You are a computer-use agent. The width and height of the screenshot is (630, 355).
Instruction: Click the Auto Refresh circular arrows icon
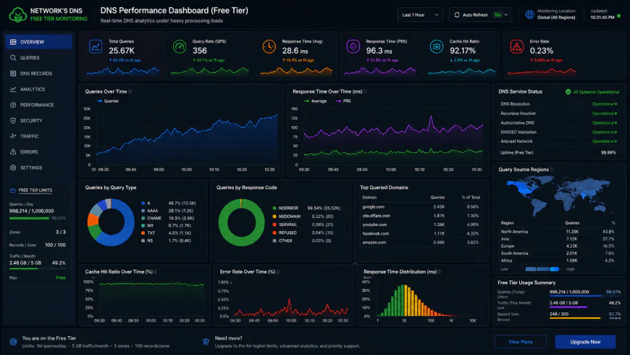point(457,15)
